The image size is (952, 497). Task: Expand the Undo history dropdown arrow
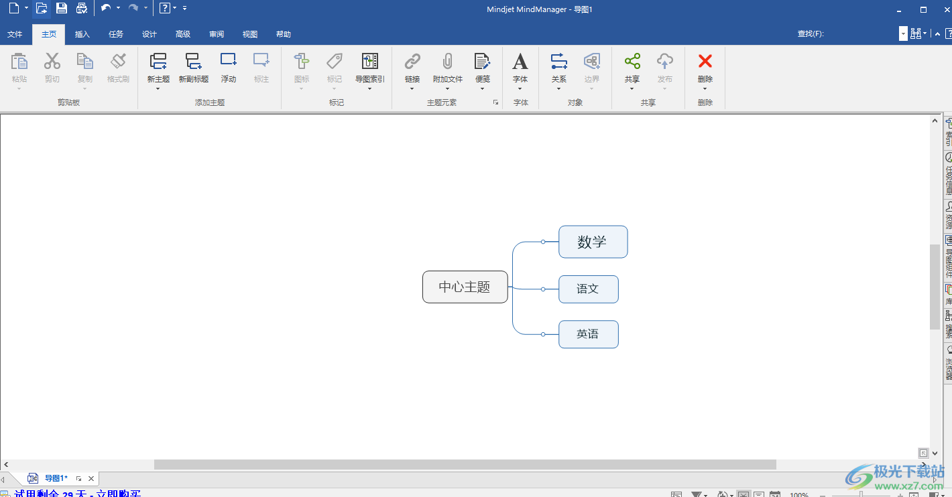click(119, 8)
